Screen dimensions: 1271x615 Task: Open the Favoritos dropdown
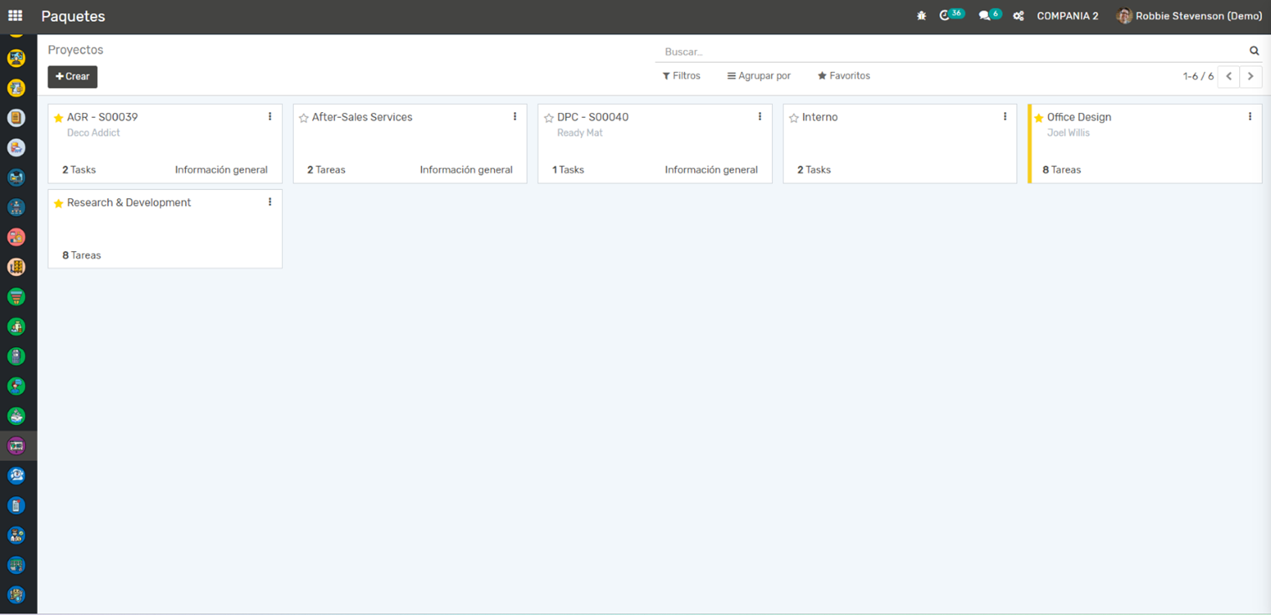[844, 76]
